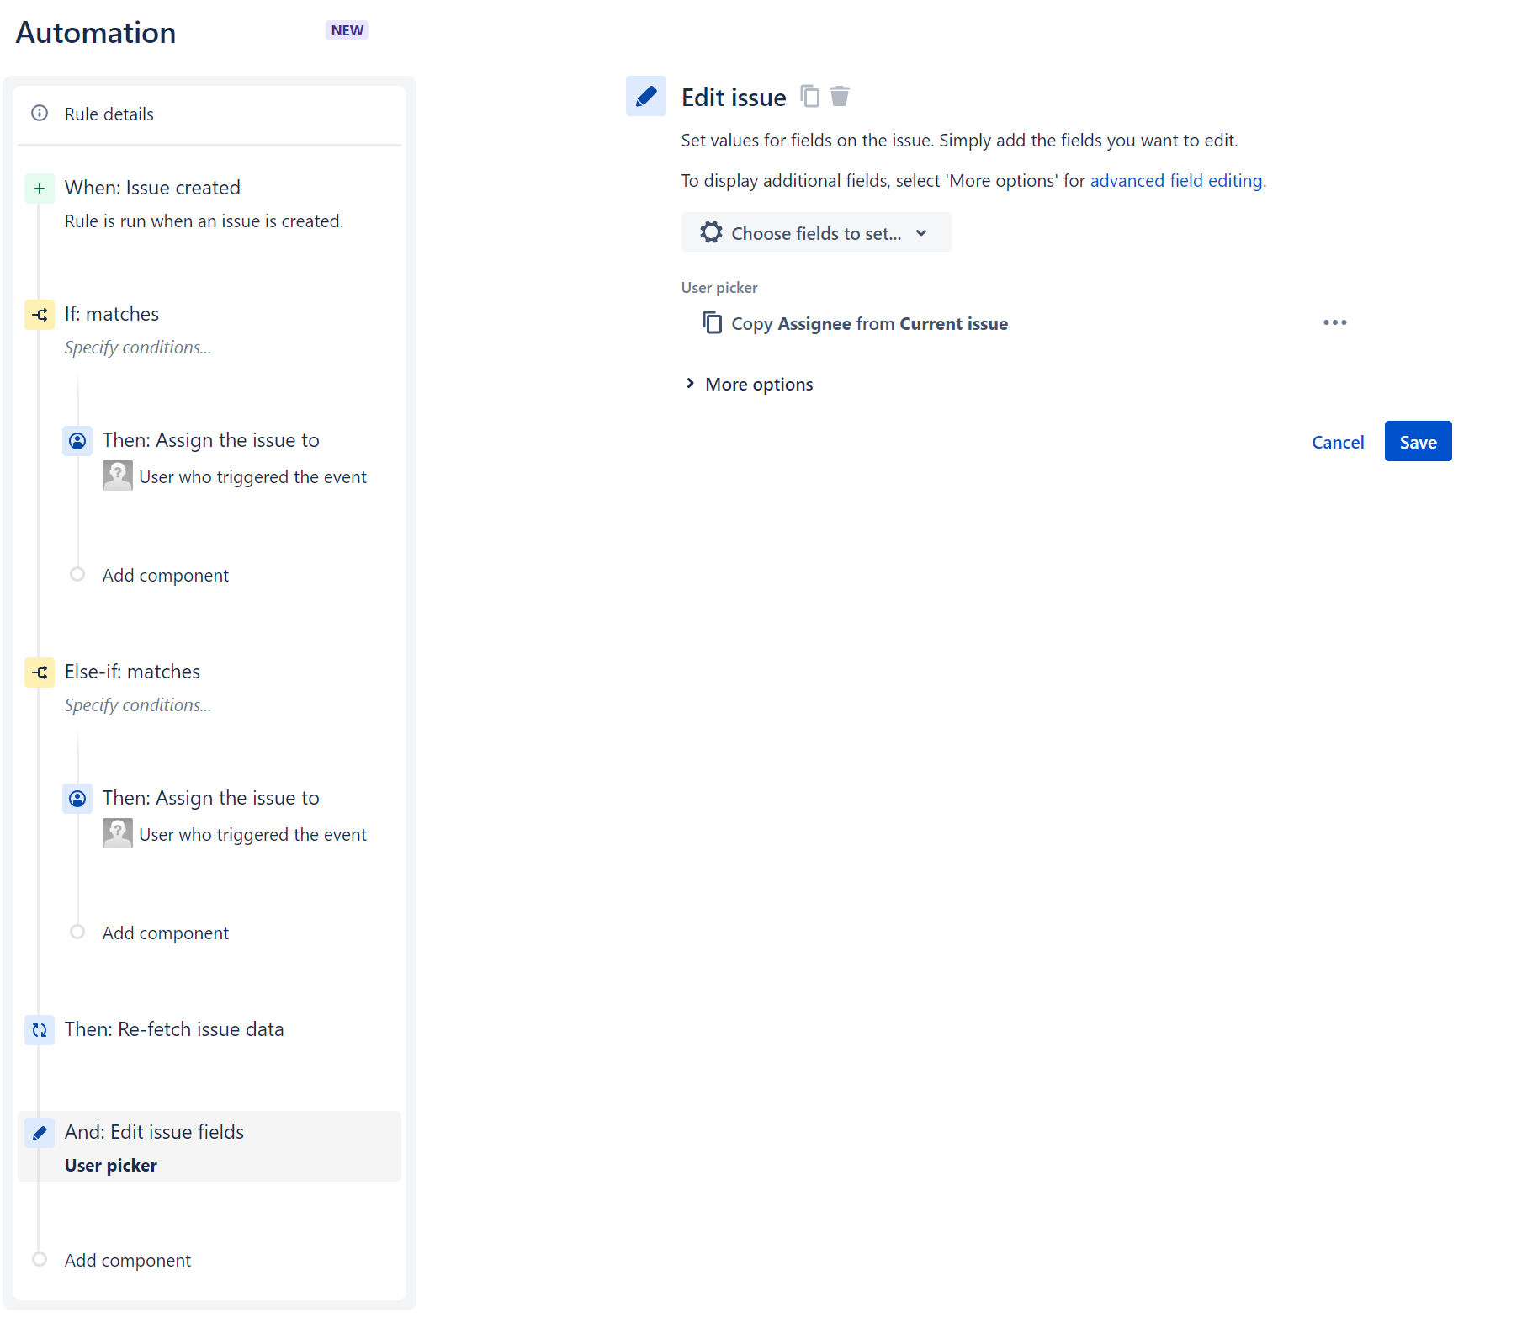Select And: Edit issue fields step
1522x1334 pixels.
click(209, 1146)
